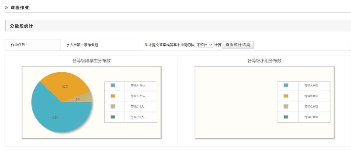351x151 pixels.
Task: Select the 等级A:56人 legend label
Action: click(x=138, y=86)
